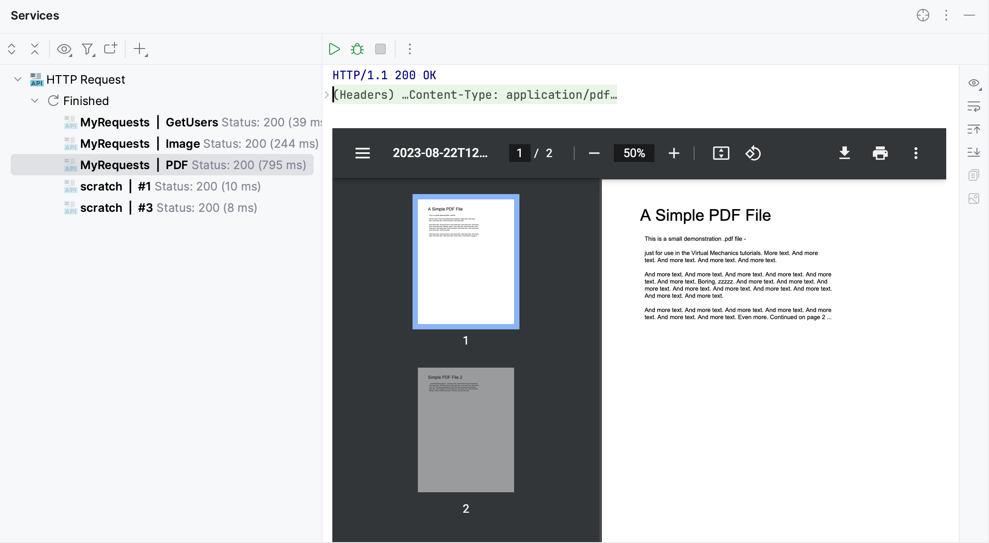Select MyRequests | GetUsers request item
This screenshot has width=989, height=543.
click(195, 122)
